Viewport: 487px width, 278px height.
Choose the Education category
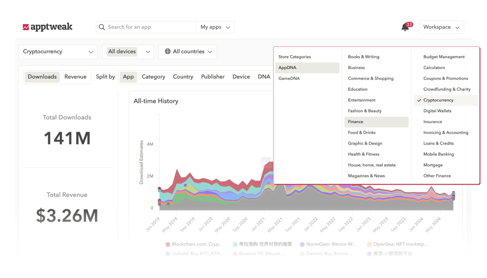[x=376, y=89]
